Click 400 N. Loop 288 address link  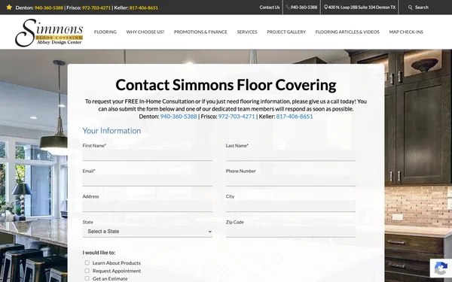(362, 8)
